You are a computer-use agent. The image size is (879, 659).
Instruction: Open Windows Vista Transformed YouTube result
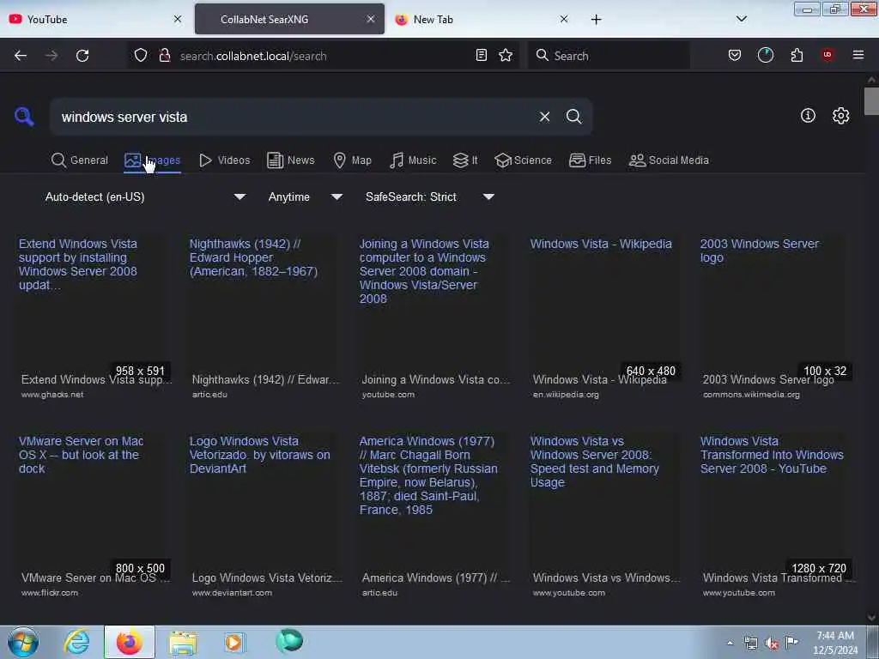click(x=774, y=515)
